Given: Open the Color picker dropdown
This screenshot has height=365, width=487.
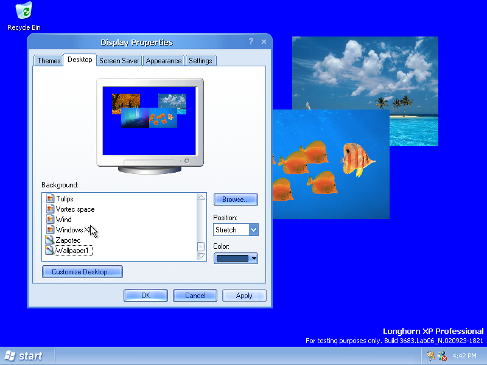Looking at the screenshot, I should (236, 258).
